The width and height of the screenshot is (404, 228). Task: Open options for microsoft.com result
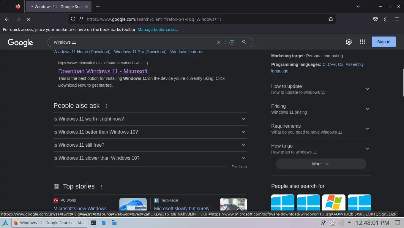click(147, 63)
